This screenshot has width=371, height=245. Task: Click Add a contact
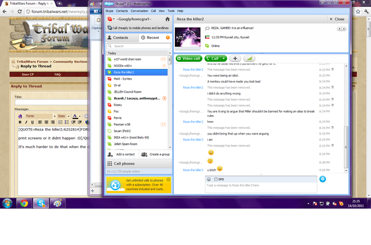[x=122, y=155]
